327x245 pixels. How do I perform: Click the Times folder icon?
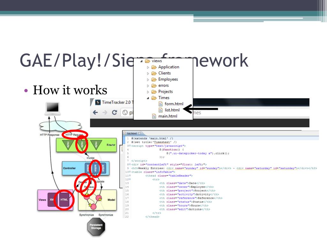[x=154, y=98]
